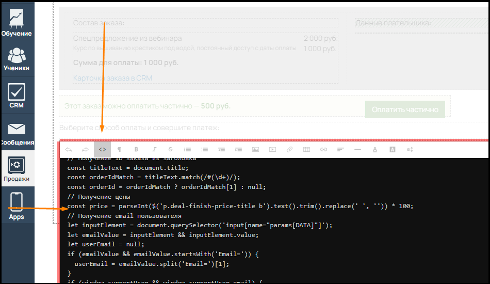Image resolution: width=490 pixels, height=284 pixels.
Task: Open the font size tool
Action: (x=410, y=150)
